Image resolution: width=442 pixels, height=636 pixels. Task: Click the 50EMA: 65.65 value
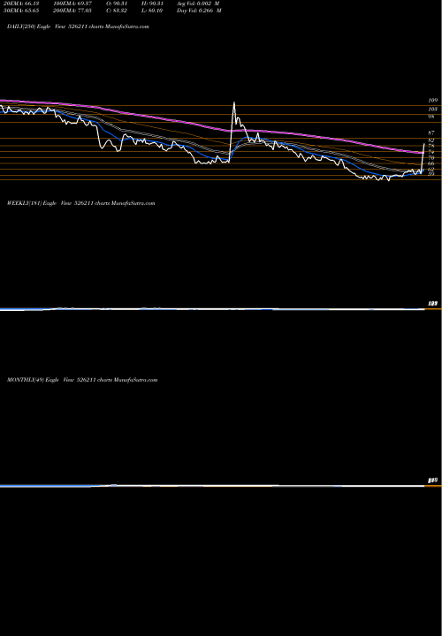pyautogui.click(x=20, y=11)
